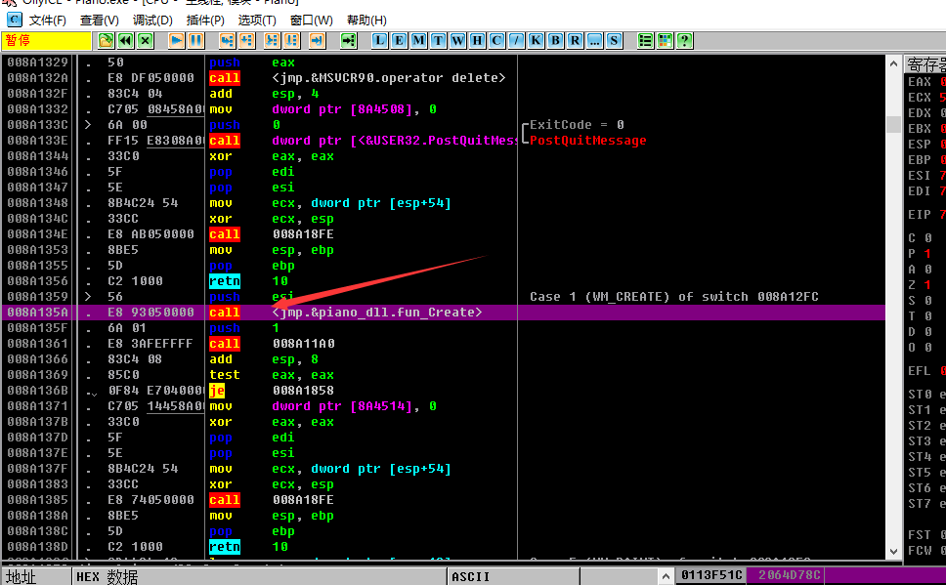
Task: Click the disassembly scrollbar up arrow
Action: point(893,63)
